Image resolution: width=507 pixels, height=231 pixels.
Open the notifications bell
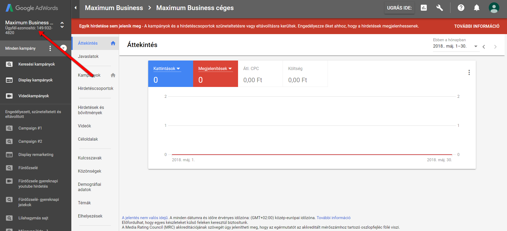tap(477, 8)
